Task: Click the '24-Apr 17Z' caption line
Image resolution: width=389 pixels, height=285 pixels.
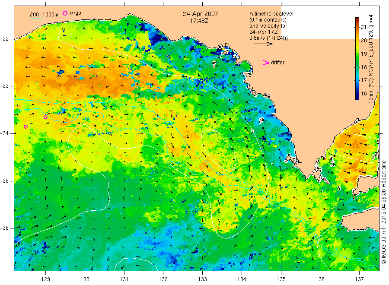Action: 264,32
